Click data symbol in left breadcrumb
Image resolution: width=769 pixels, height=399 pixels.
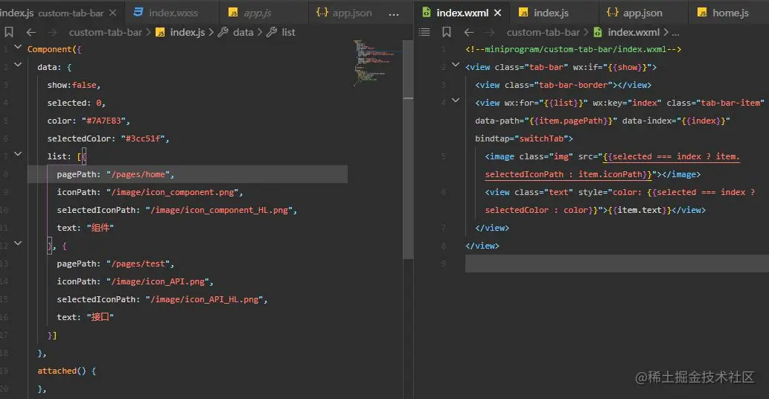pos(243,32)
